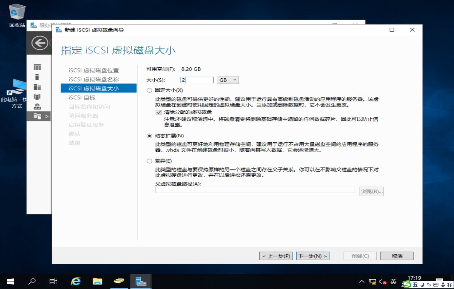
Task: Select the 差异 radio button
Action: pos(149,161)
